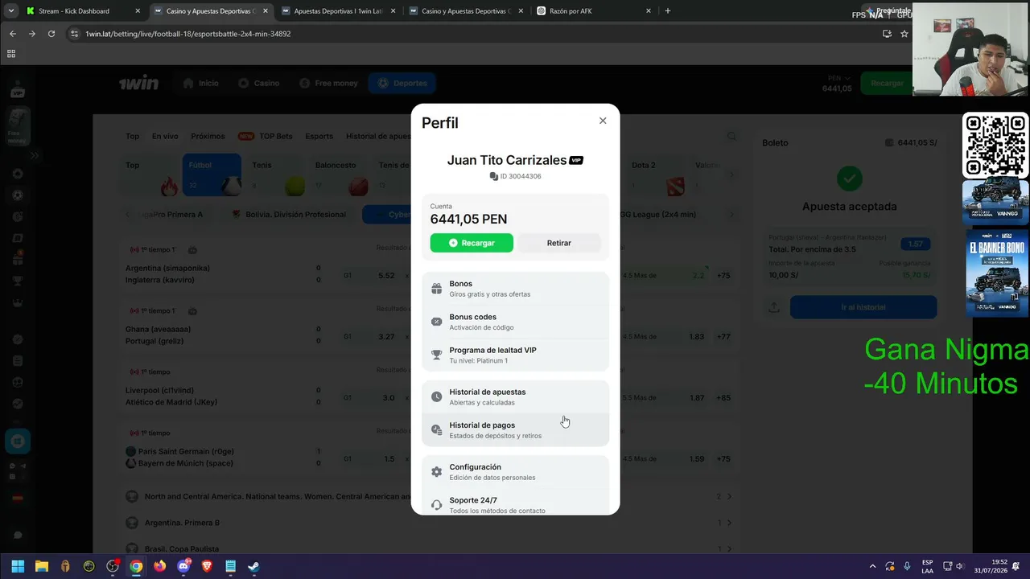
Task: Select the Fútbol sport category
Action: point(212,175)
